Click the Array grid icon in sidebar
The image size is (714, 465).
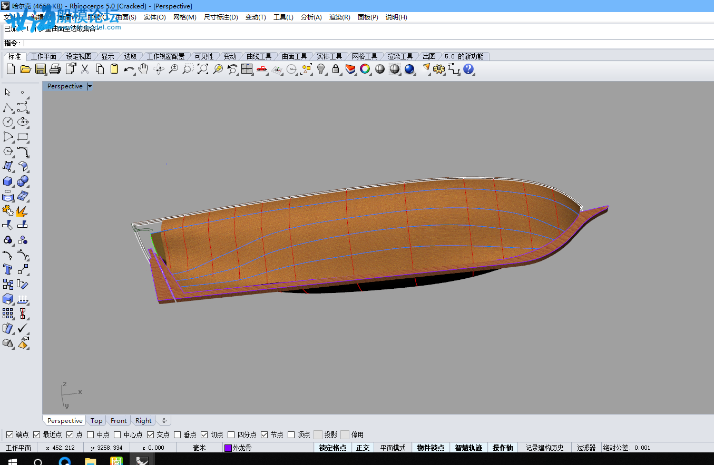pos(8,314)
